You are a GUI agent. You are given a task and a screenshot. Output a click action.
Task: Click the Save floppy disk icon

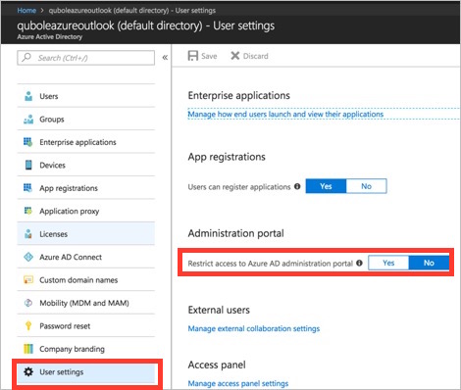pyautogui.click(x=193, y=56)
